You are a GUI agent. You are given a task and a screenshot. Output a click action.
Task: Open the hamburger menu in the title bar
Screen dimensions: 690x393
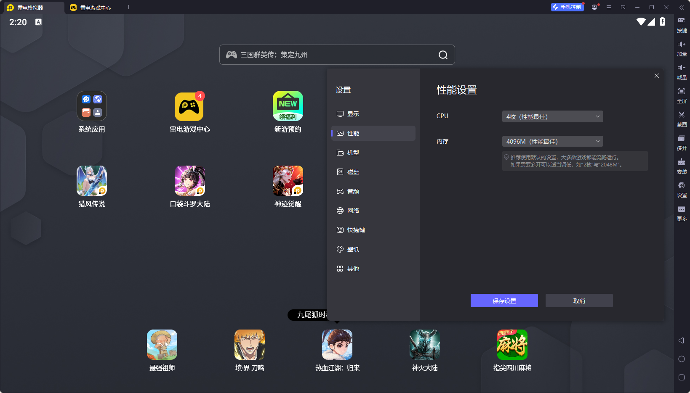click(609, 7)
